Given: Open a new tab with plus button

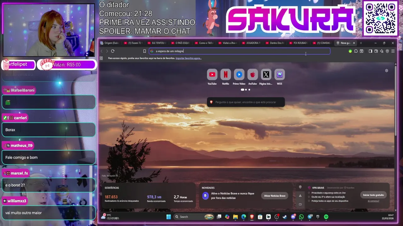Looking at the screenshot, I should point(361,43).
